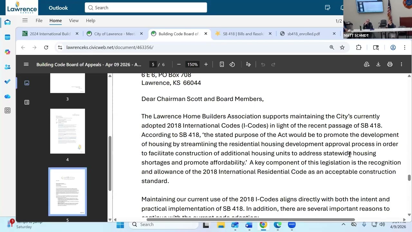The image size is (412, 232).
Task: Select the PDF draw annotation tool
Action: tap(248, 64)
